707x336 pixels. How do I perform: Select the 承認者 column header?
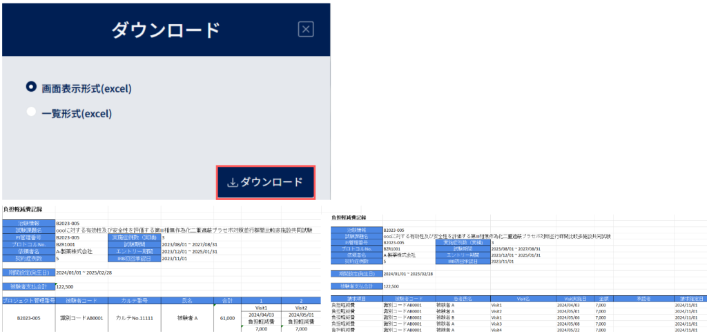[x=643, y=299]
